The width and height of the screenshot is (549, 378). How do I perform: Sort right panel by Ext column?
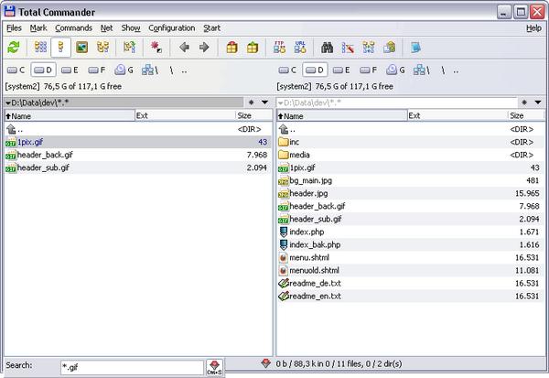pyautogui.click(x=457, y=115)
